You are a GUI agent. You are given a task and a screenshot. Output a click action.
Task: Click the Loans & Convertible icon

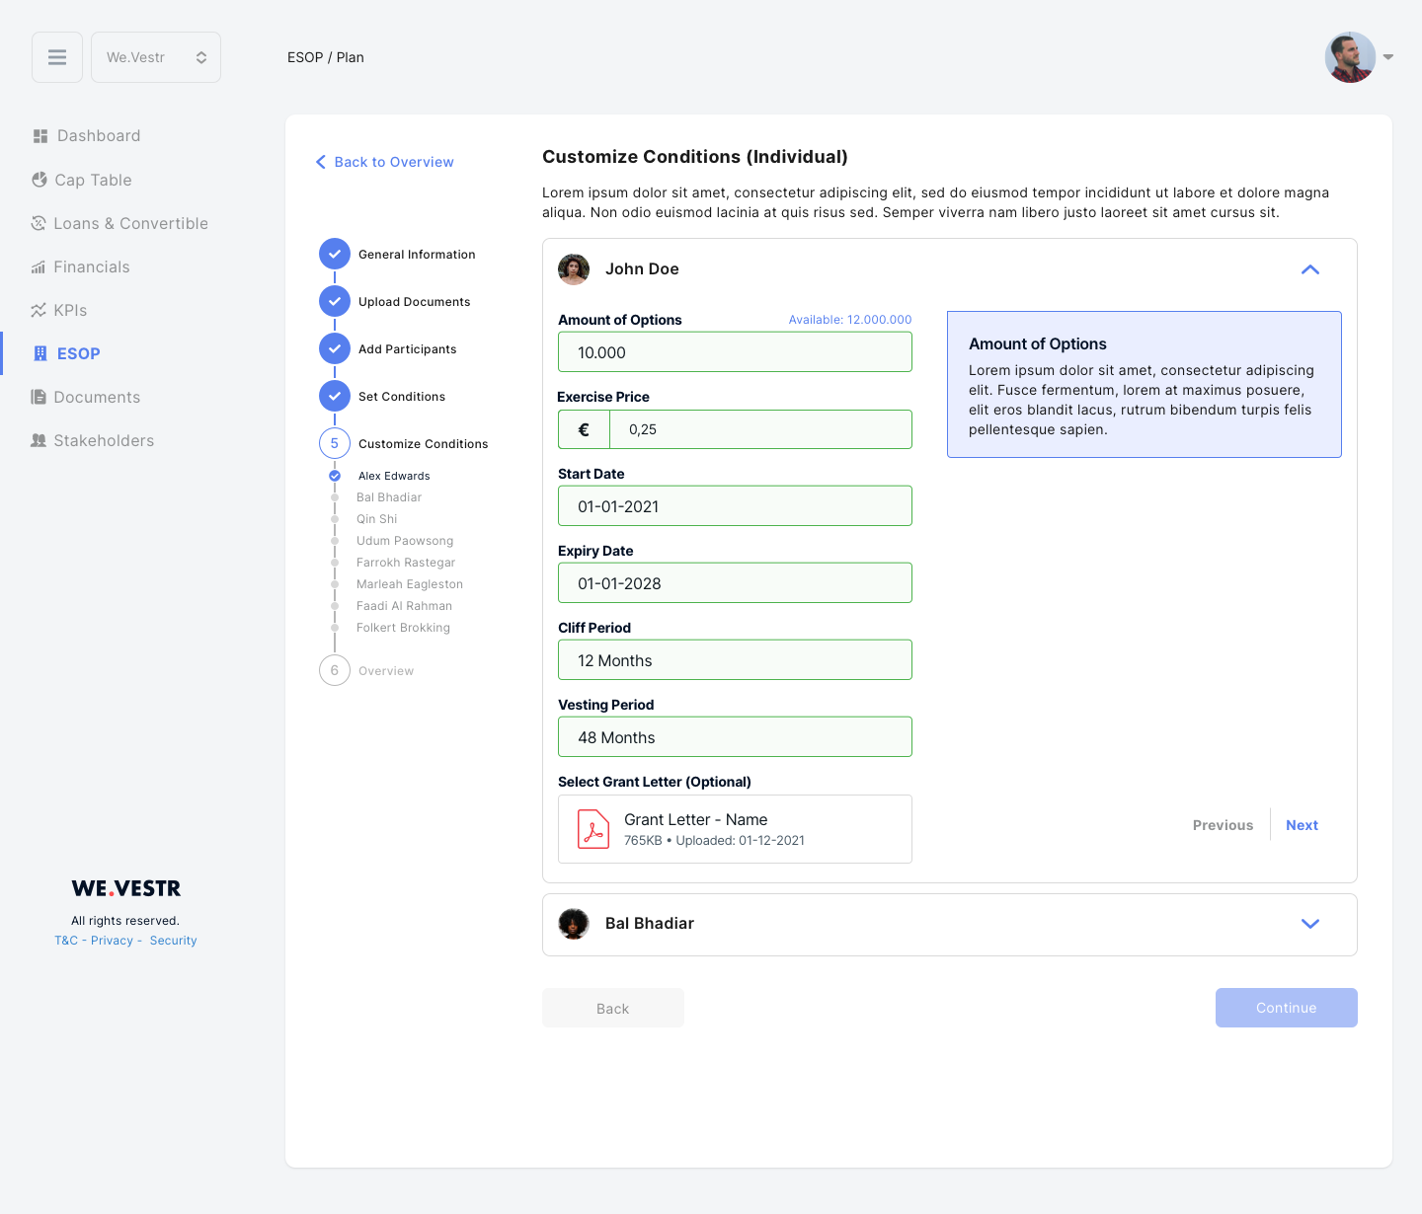pyautogui.click(x=39, y=223)
